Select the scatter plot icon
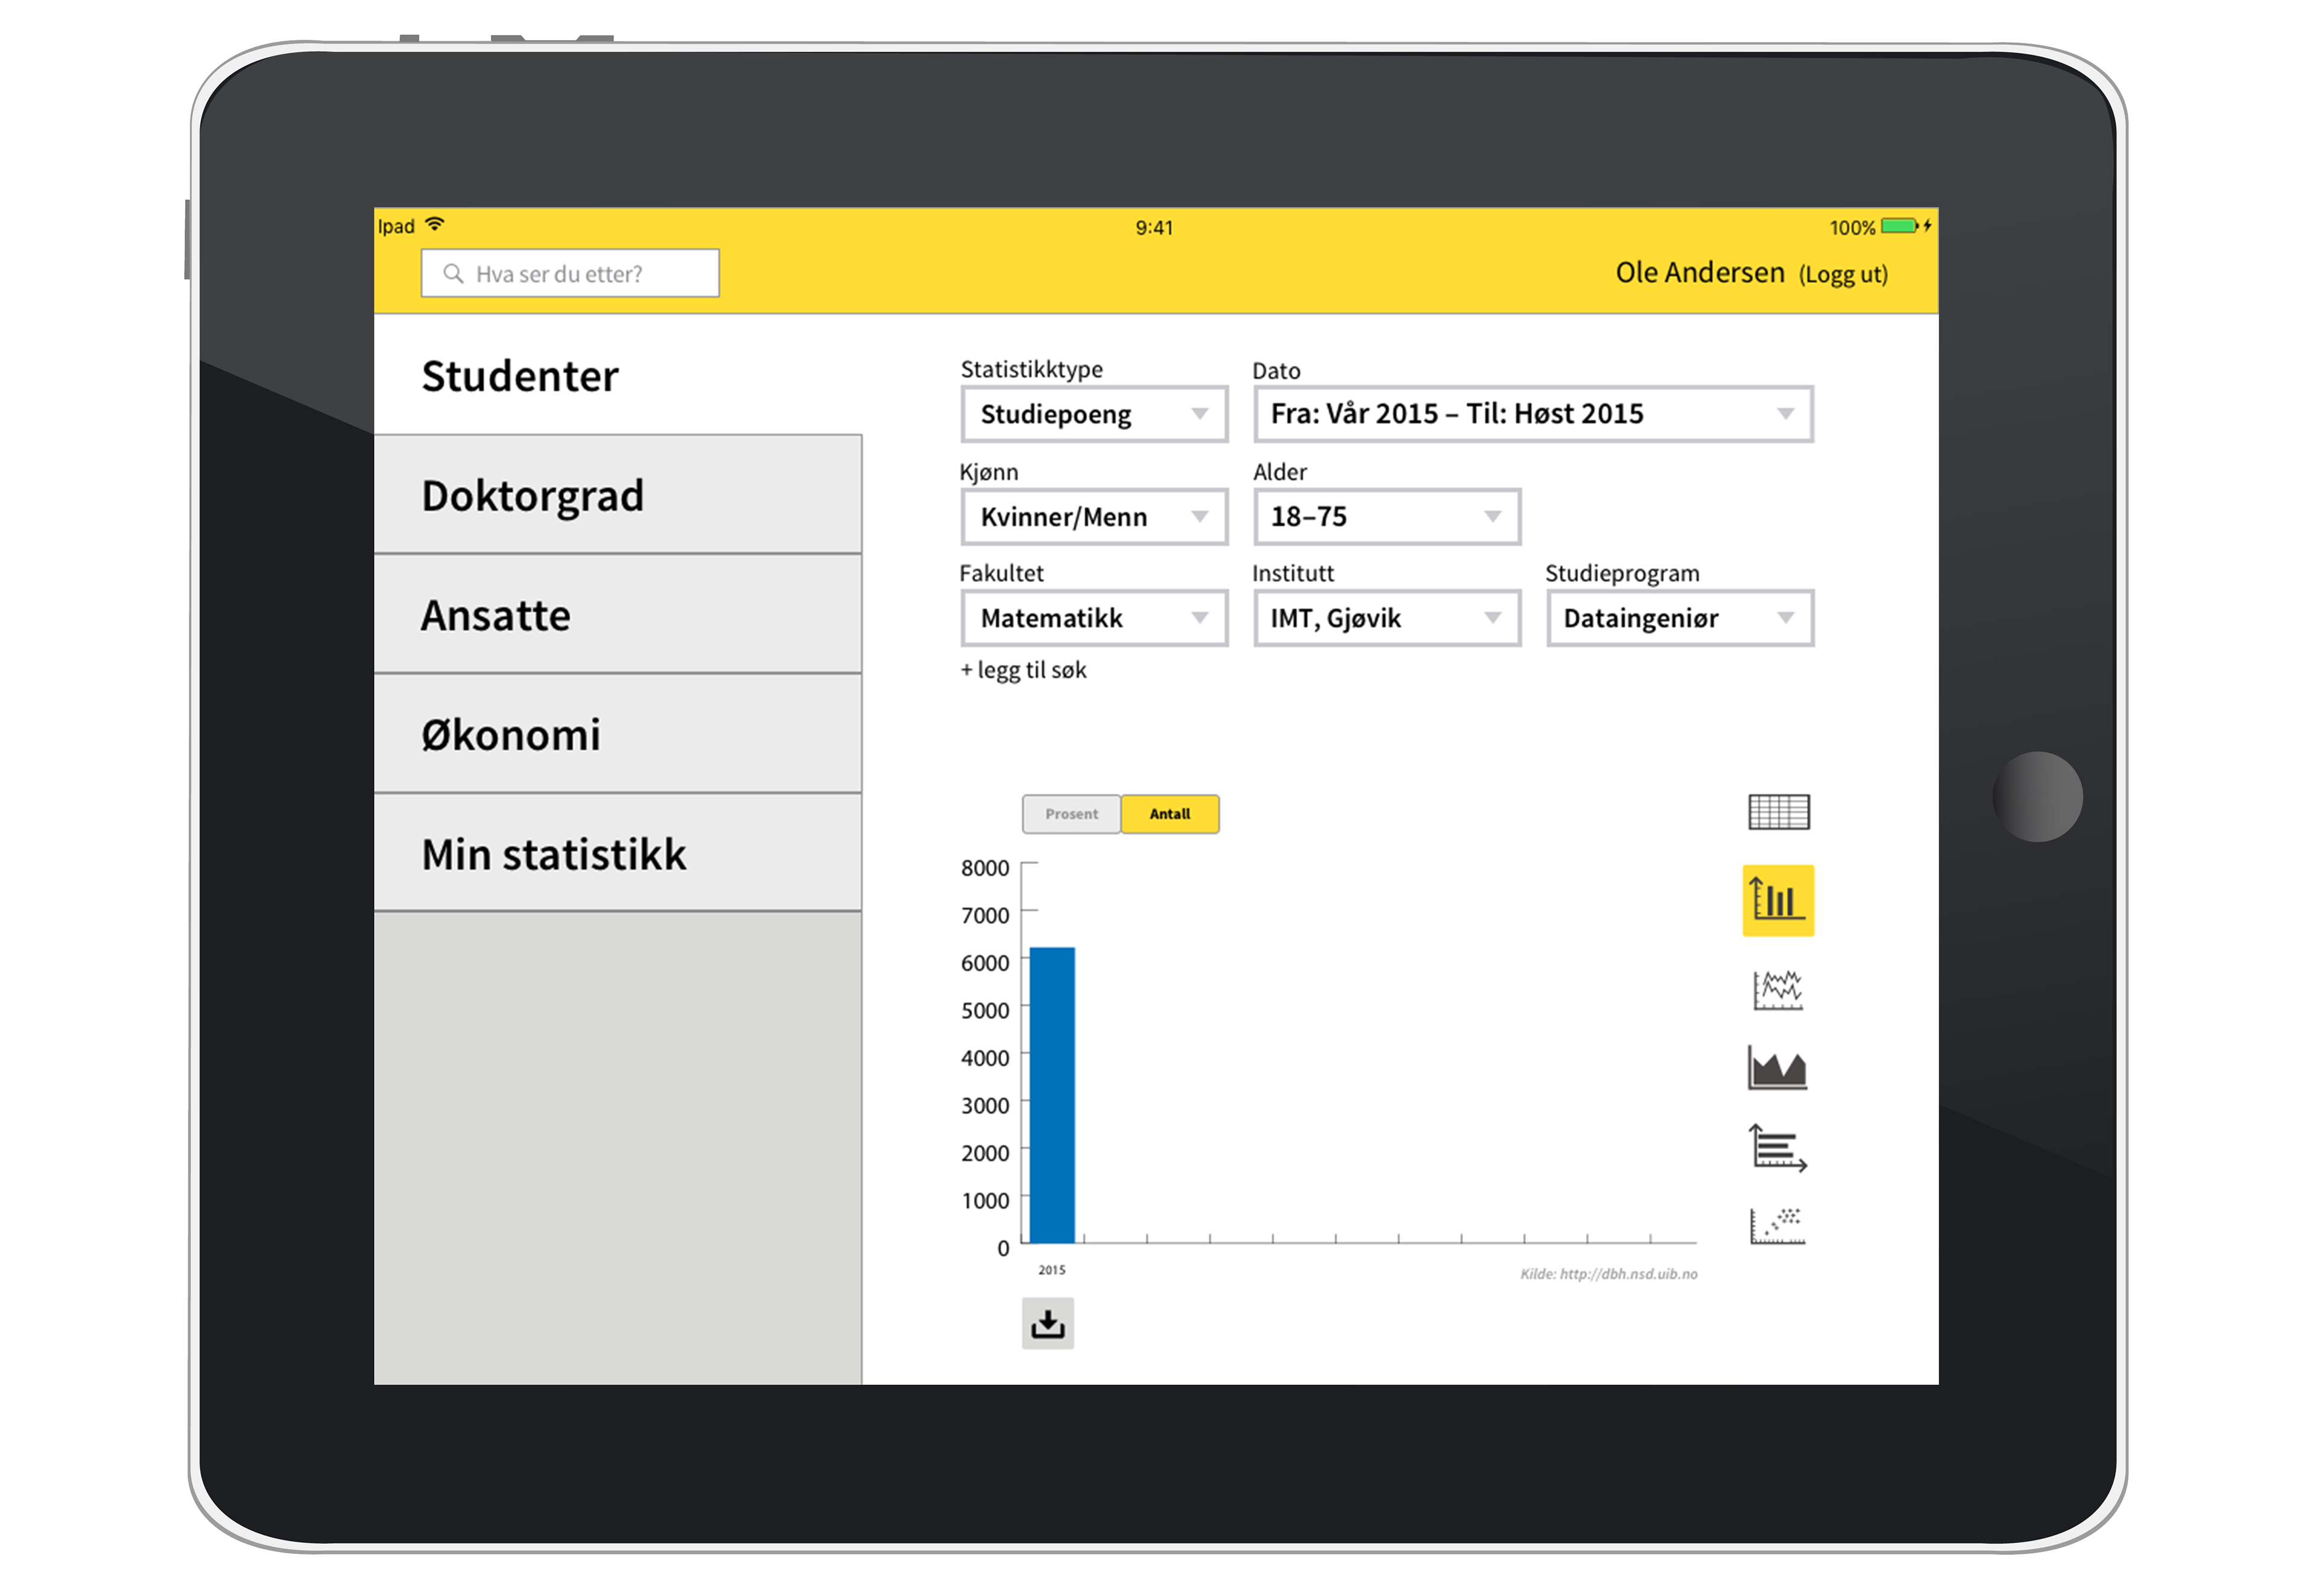The image size is (2316, 1596). point(1777,1225)
